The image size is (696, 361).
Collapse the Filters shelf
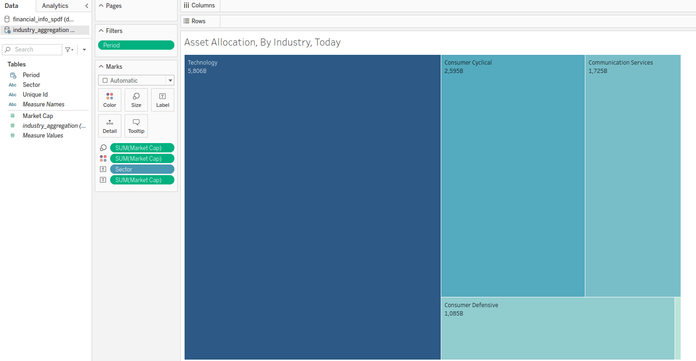101,31
